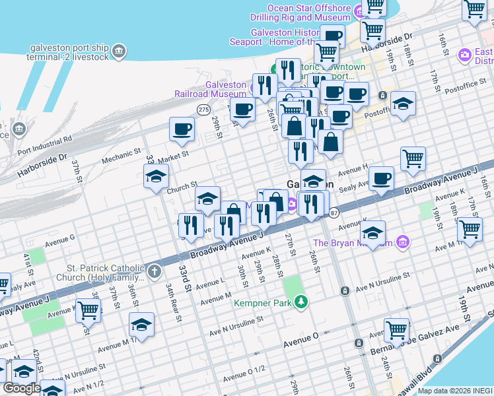The image size is (494, 396).
Task: Select The Bryan Museum's pink museum pin
Action: point(403,242)
